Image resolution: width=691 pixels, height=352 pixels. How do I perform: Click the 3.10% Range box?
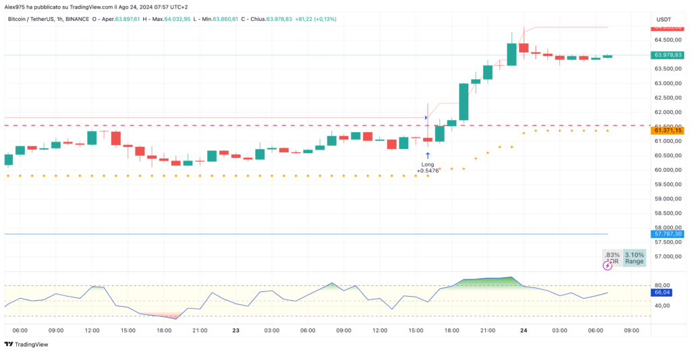point(634,258)
